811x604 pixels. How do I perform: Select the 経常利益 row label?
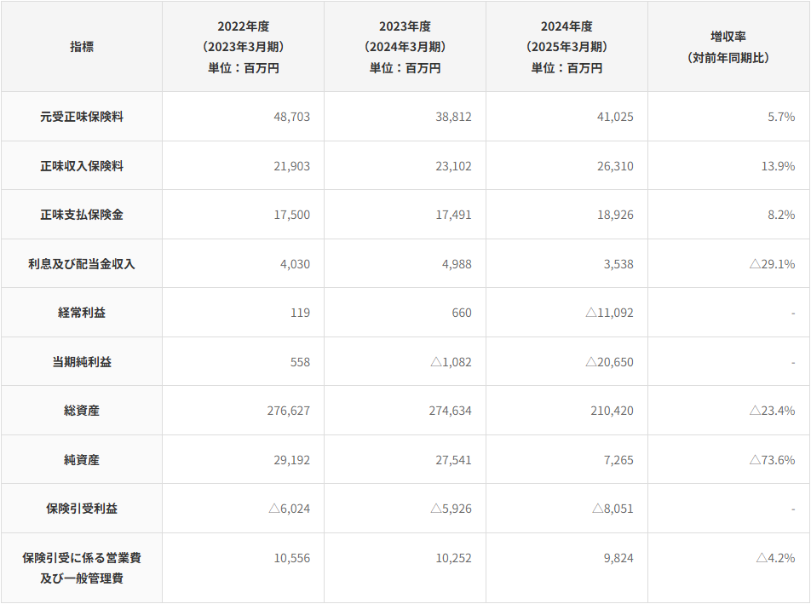(x=82, y=313)
